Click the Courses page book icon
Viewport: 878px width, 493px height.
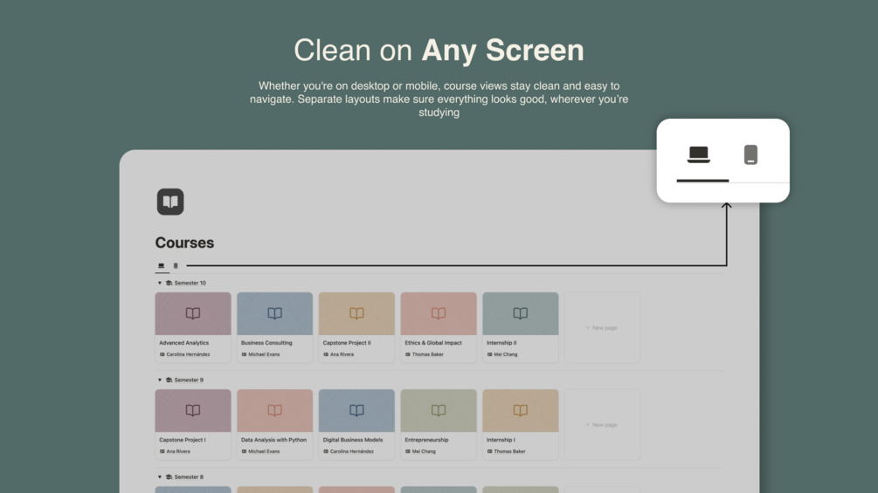click(x=170, y=202)
